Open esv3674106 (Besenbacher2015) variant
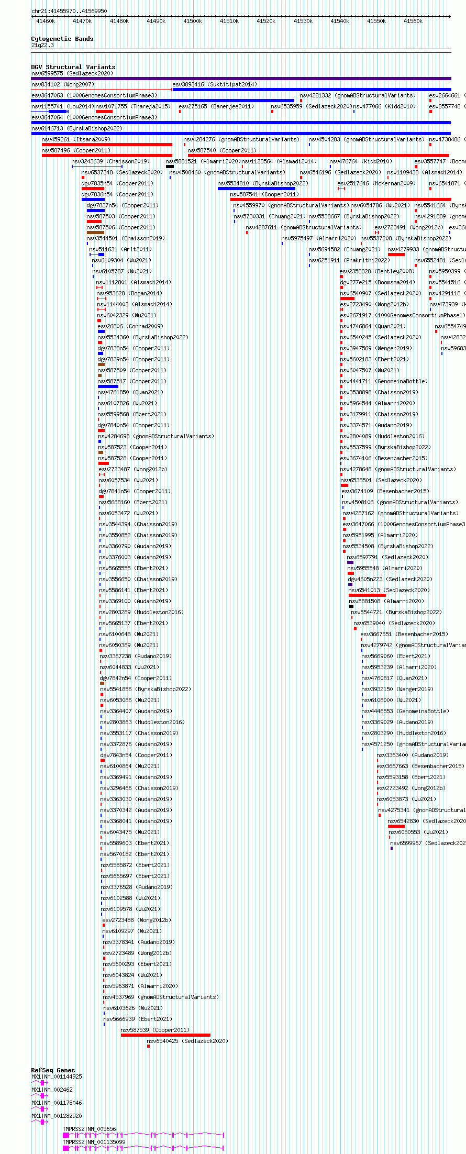 tap(384, 458)
